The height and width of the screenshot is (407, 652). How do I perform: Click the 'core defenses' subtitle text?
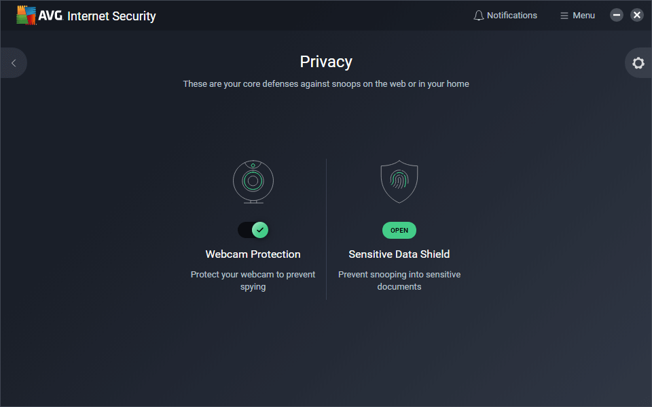pos(326,84)
